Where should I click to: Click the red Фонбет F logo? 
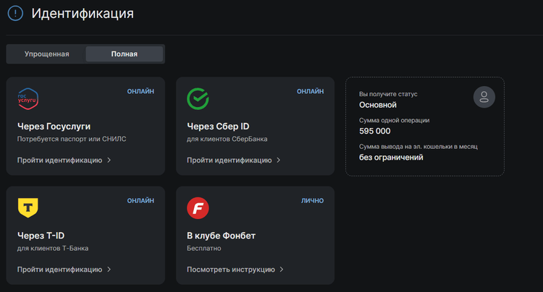point(198,208)
